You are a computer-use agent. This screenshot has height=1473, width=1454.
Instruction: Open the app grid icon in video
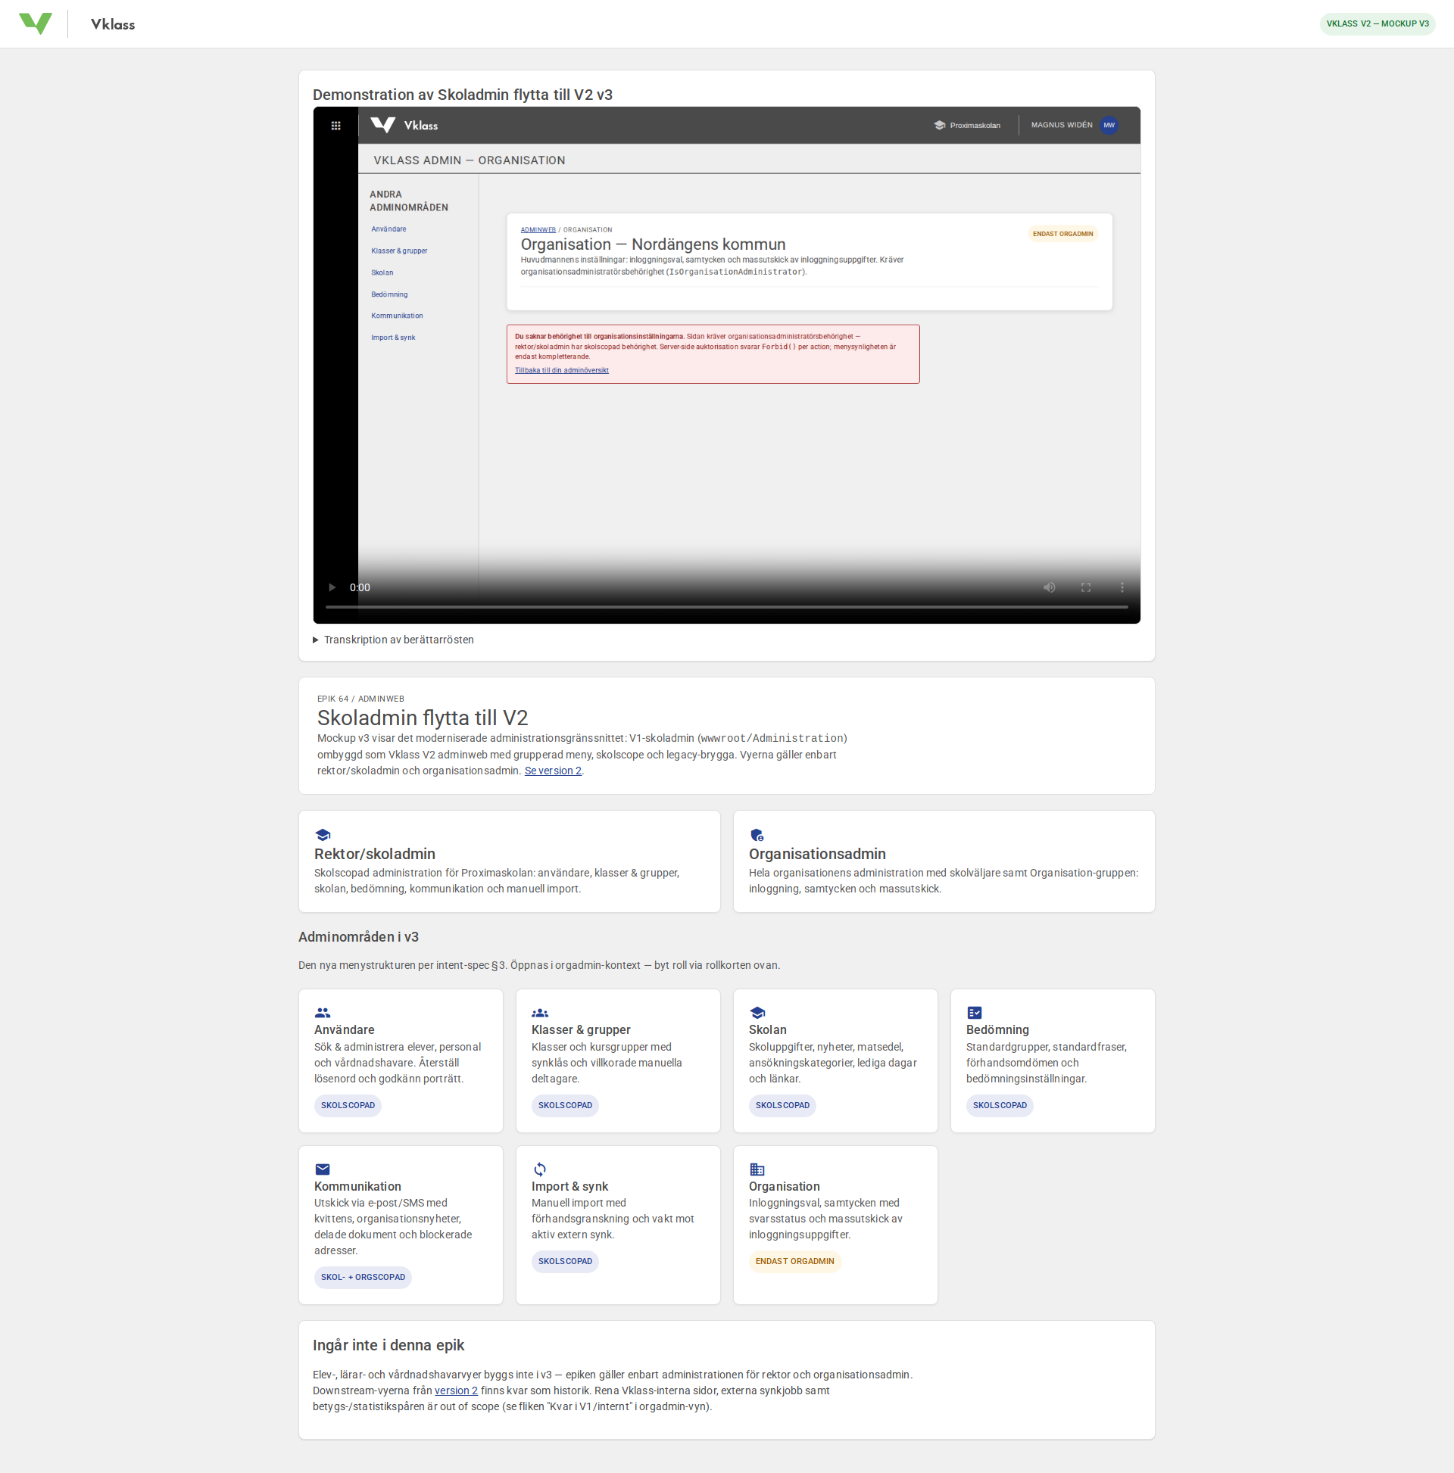tap(335, 125)
